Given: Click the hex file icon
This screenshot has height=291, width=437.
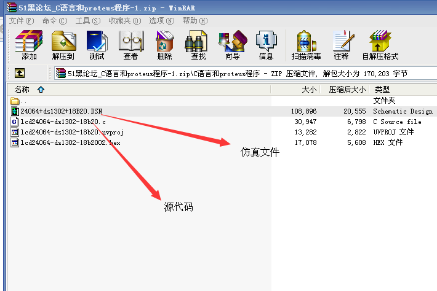Looking at the screenshot, I should pyautogui.click(x=15, y=142).
